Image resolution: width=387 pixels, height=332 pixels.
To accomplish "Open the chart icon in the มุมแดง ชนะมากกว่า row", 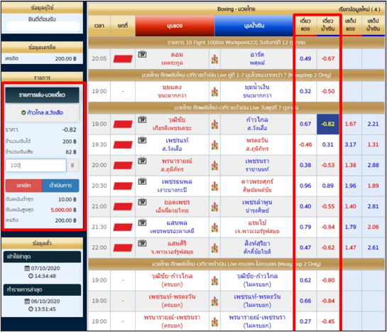I will coord(214,92).
